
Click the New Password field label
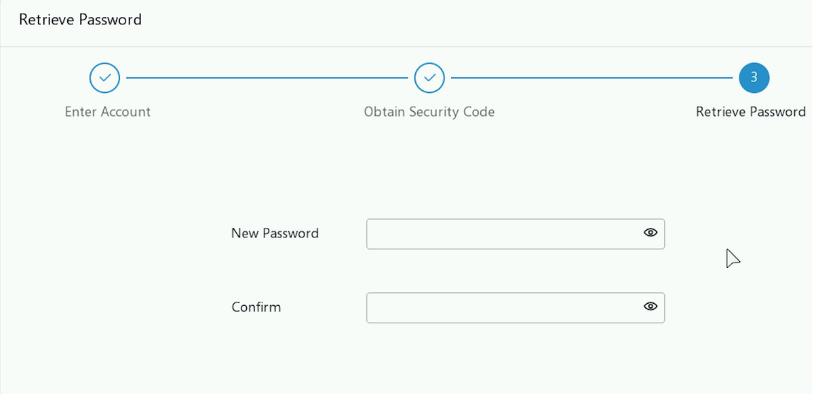click(x=275, y=233)
